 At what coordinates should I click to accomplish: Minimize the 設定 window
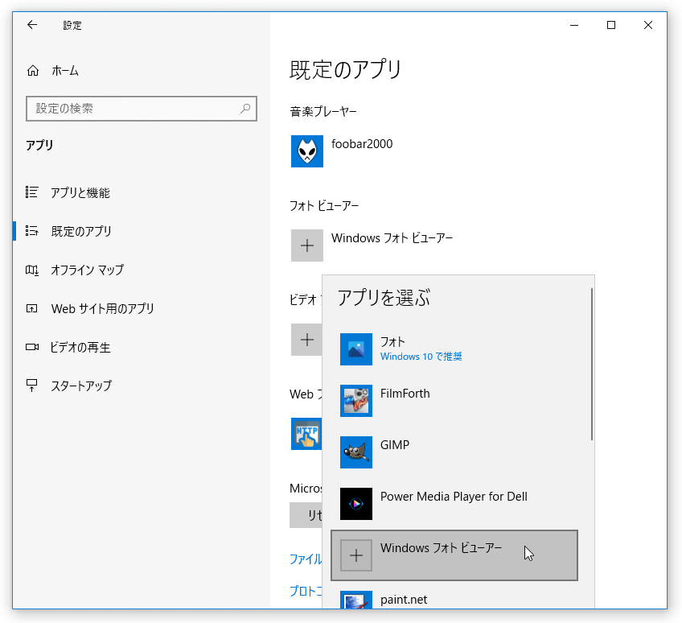click(x=574, y=25)
